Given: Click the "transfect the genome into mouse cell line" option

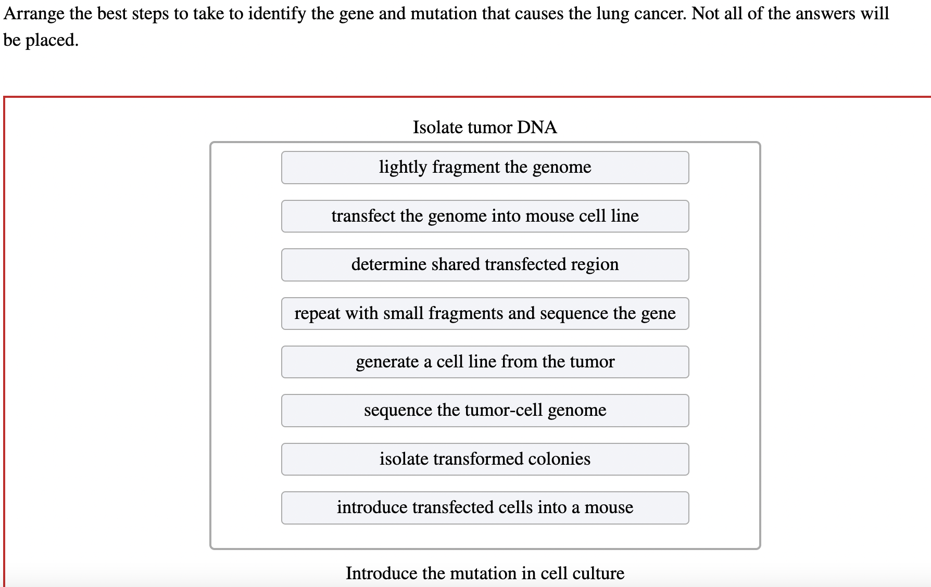Looking at the screenshot, I should pos(485,216).
